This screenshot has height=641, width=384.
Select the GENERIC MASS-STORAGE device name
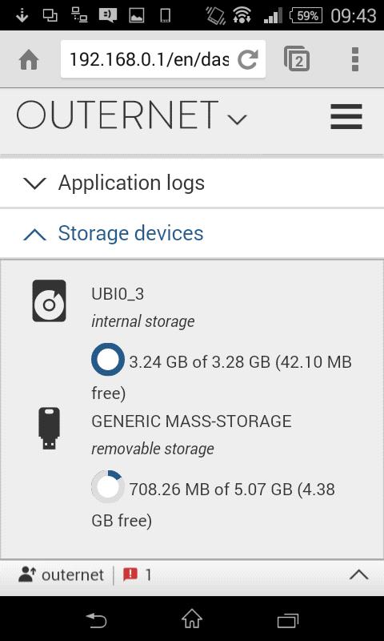[191, 421]
